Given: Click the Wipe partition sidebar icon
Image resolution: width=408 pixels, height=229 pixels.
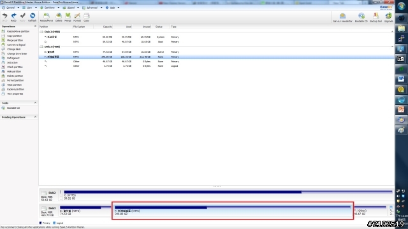Looking at the screenshot, I should point(3,85).
